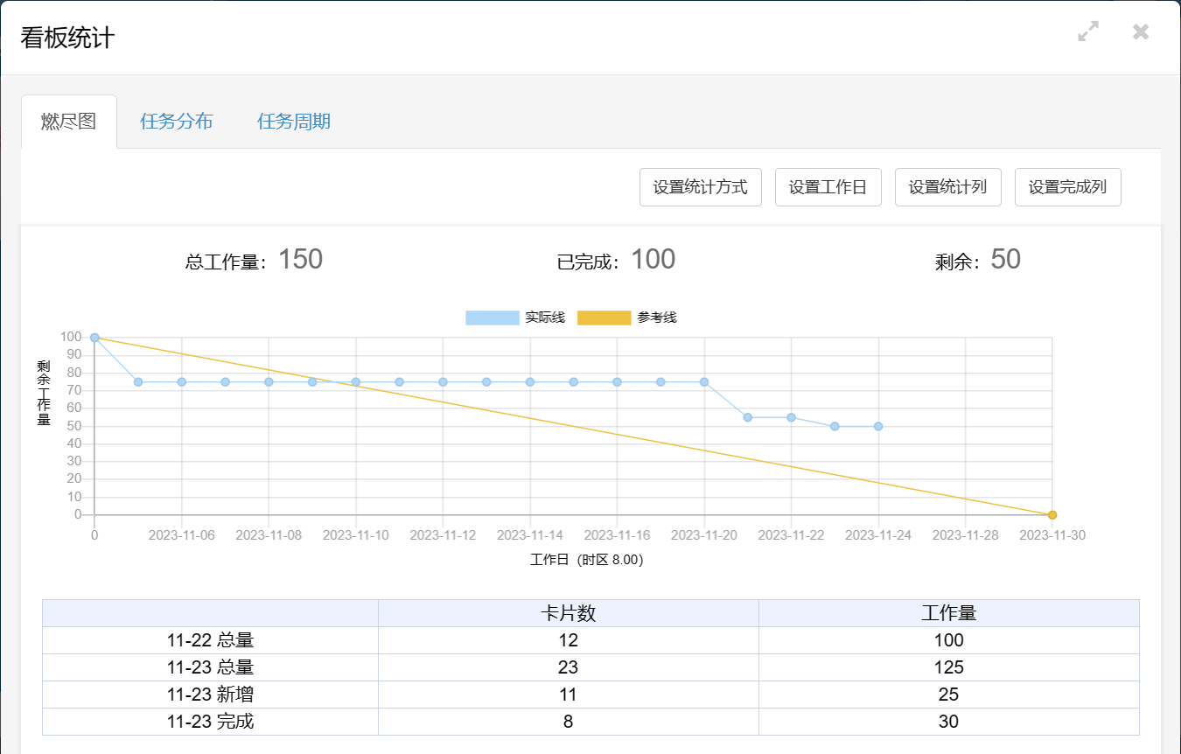Select the 11-23 新增 table row label
The height and width of the screenshot is (754, 1181).
(210, 695)
